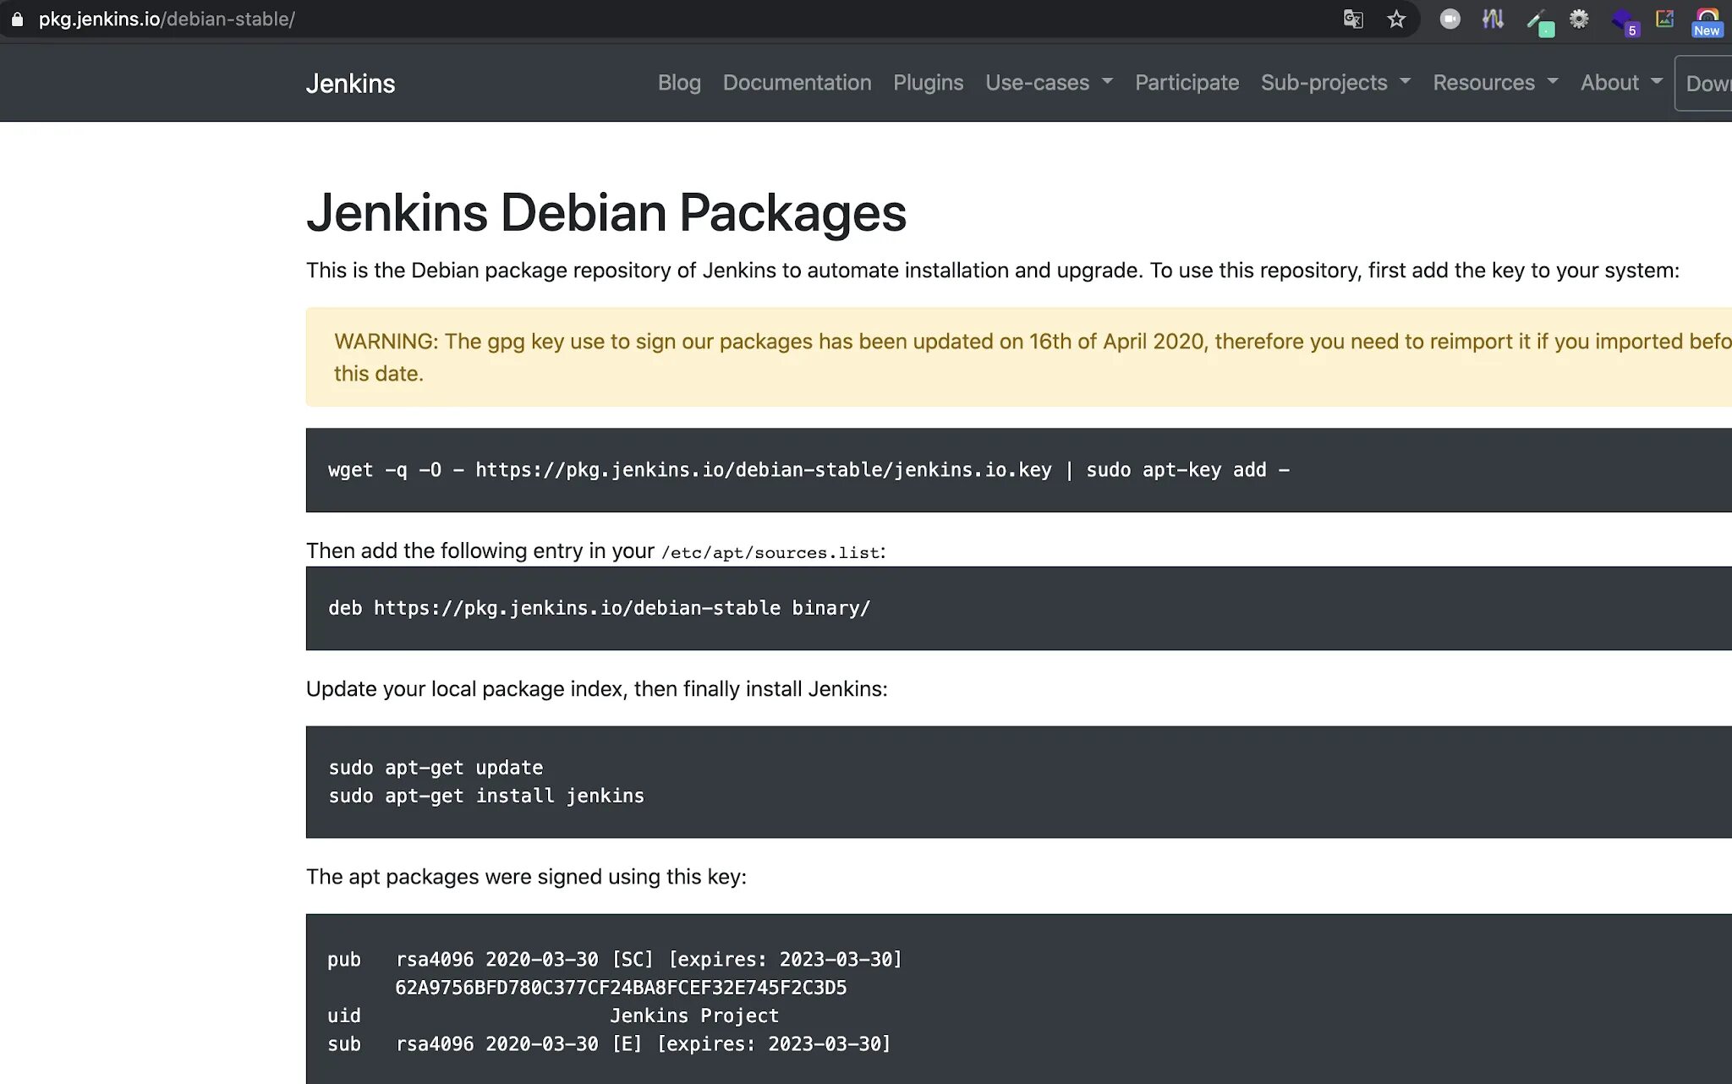Go to the Blog navigation item
1732x1084 pixels.
point(679,83)
